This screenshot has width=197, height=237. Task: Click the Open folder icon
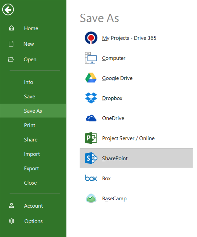(11, 59)
